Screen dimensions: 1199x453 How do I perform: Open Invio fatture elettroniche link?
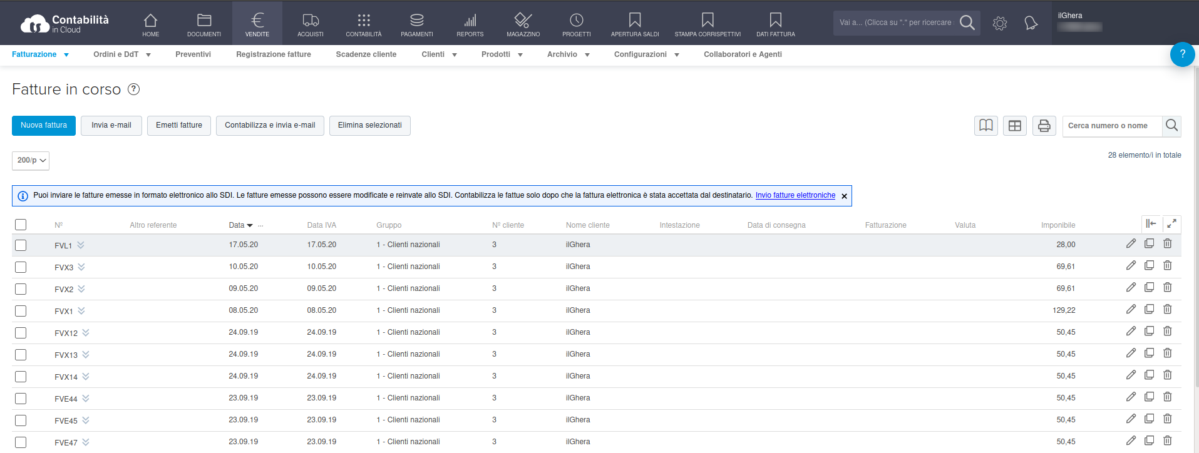[x=795, y=195]
